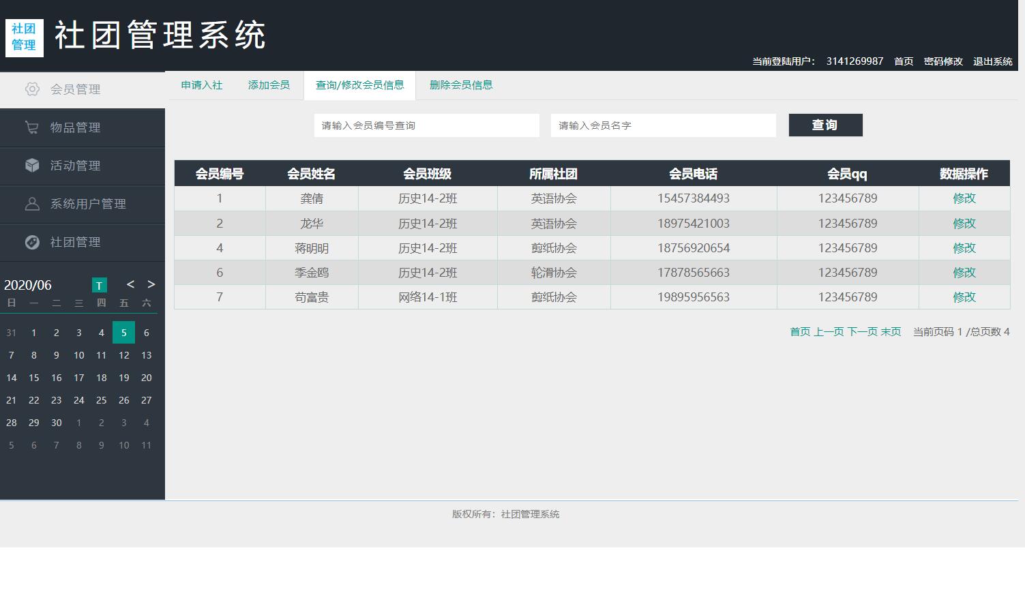Open previous month with the left arrow
Screen dimensions: 1025x604
130,284
